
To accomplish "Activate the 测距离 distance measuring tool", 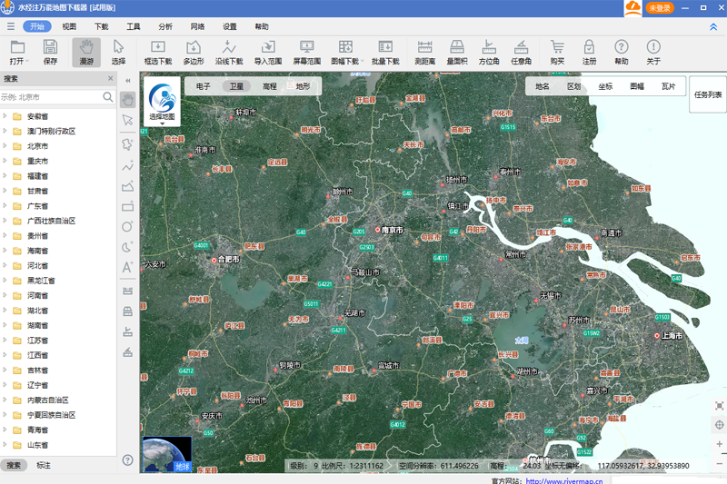I will tap(424, 52).
